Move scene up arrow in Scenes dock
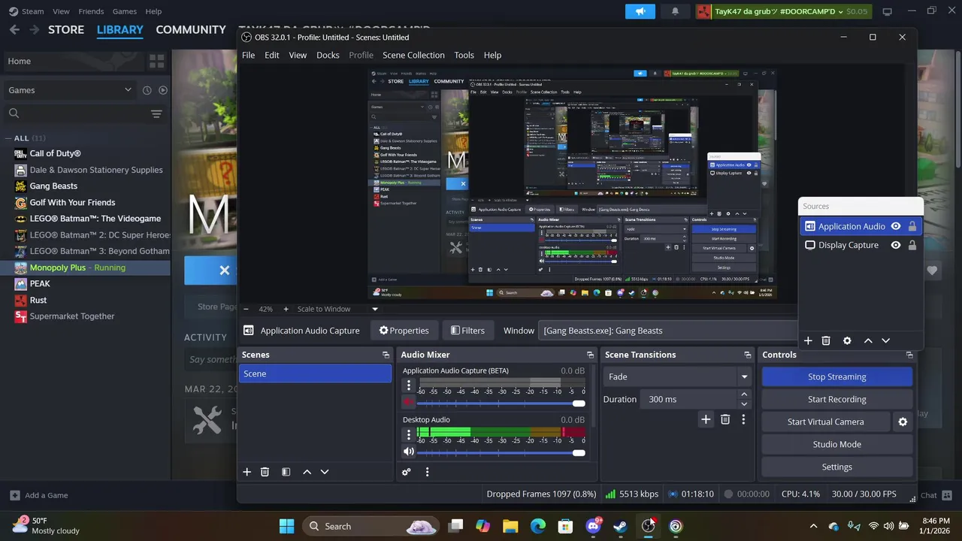The height and width of the screenshot is (541, 962). tap(307, 472)
